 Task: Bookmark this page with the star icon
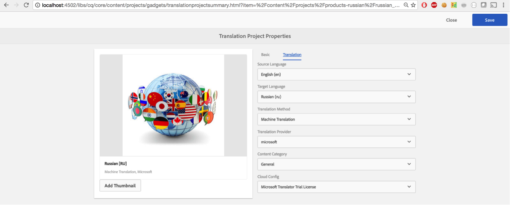click(413, 5)
